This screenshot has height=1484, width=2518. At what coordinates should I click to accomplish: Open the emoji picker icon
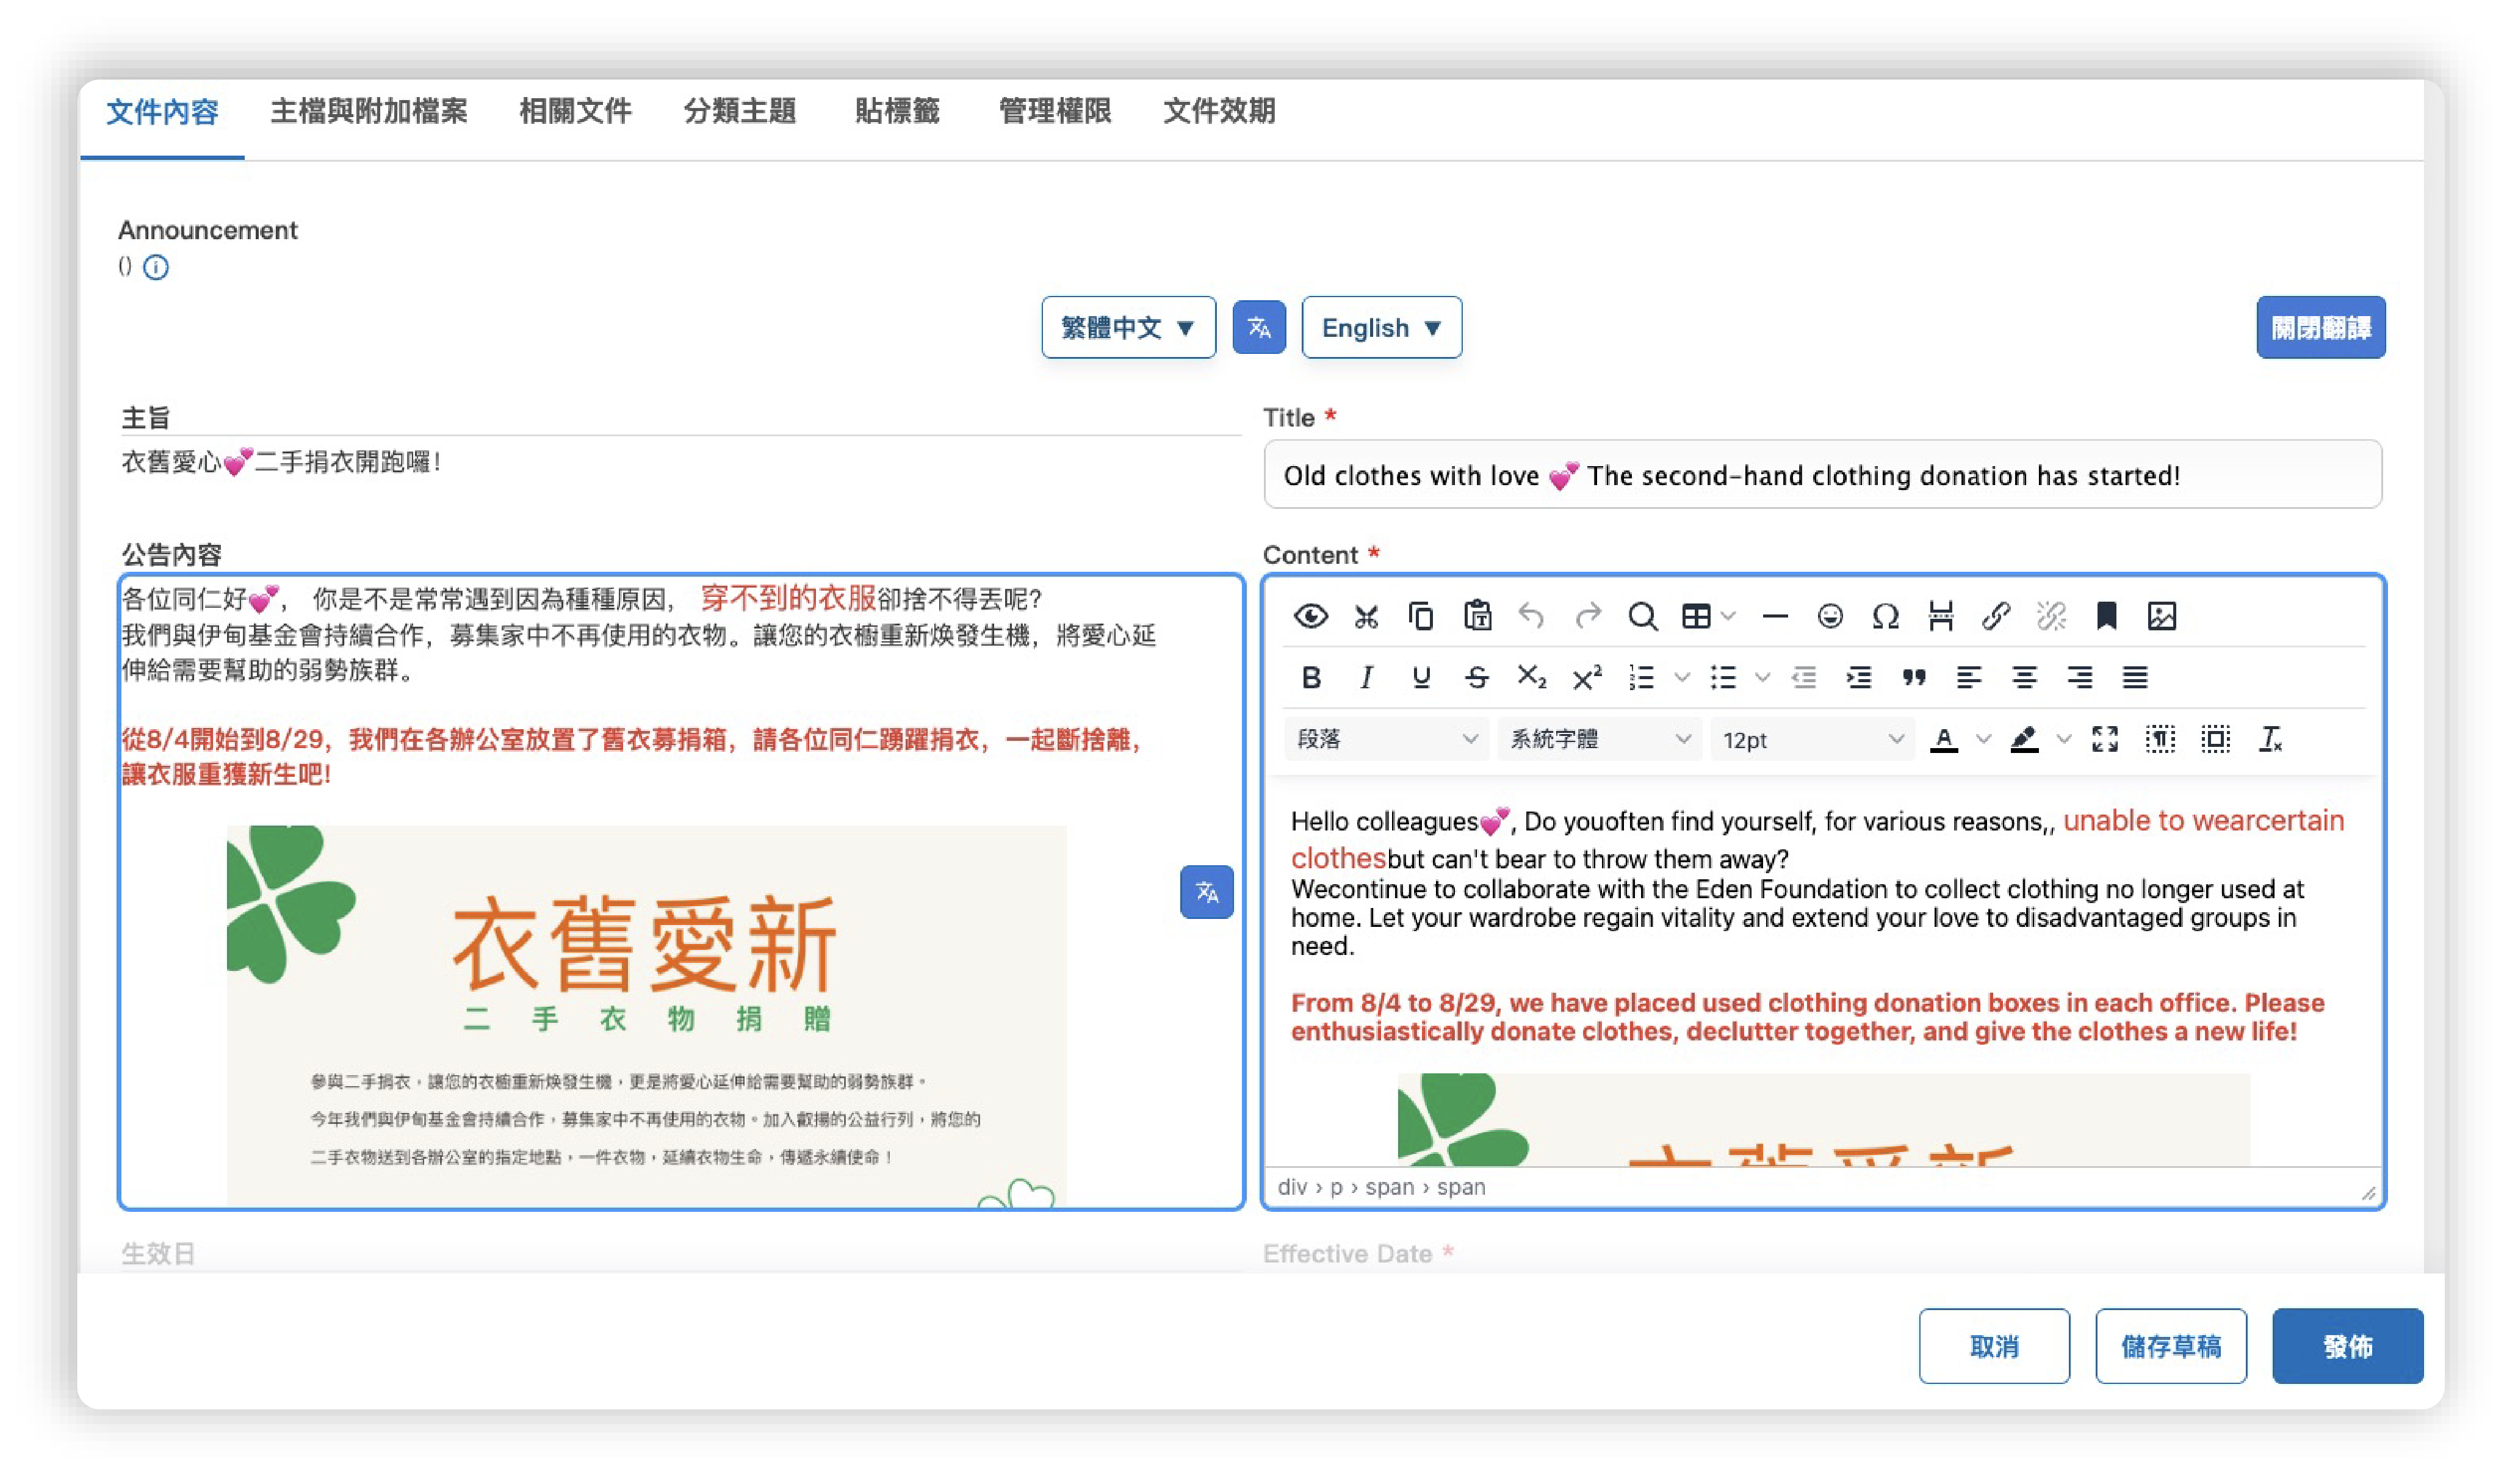click(1830, 616)
